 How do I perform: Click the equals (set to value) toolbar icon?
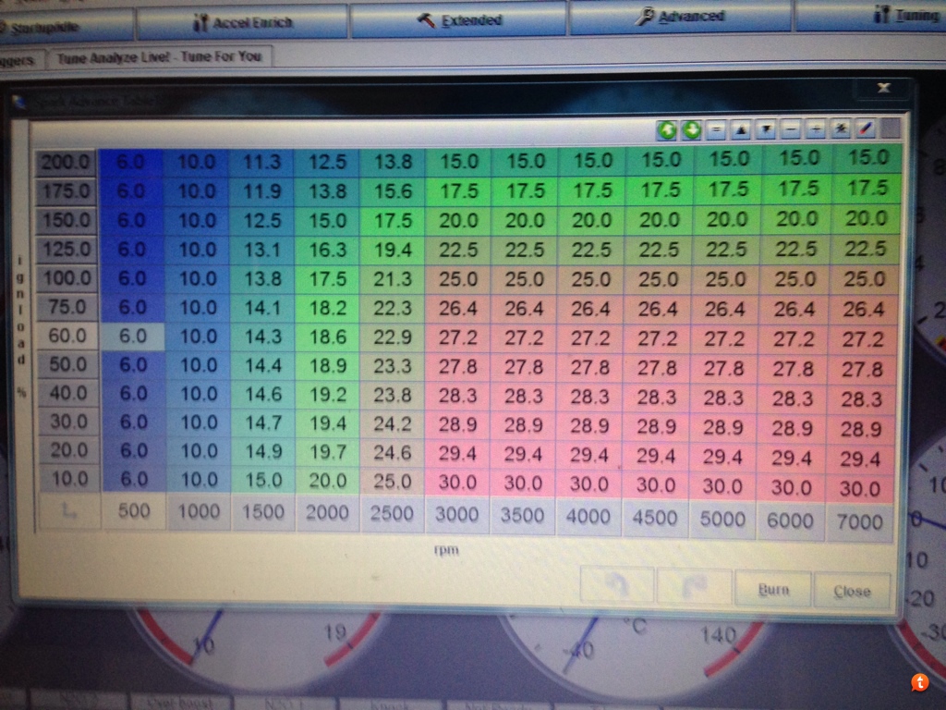(x=716, y=129)
